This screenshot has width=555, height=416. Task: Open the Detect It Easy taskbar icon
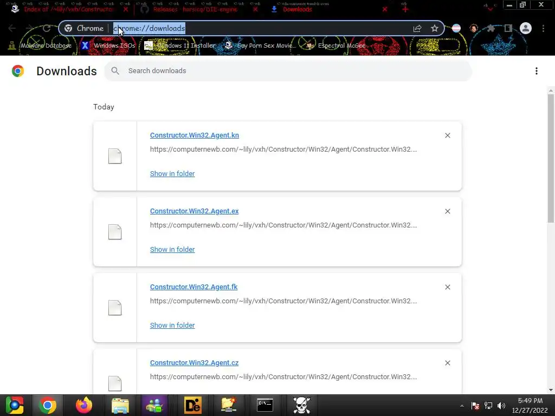(x=193, y=405)
